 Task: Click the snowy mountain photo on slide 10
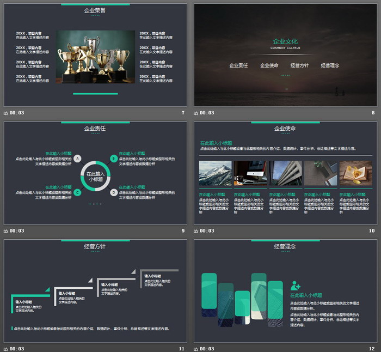tap(215, 173)
